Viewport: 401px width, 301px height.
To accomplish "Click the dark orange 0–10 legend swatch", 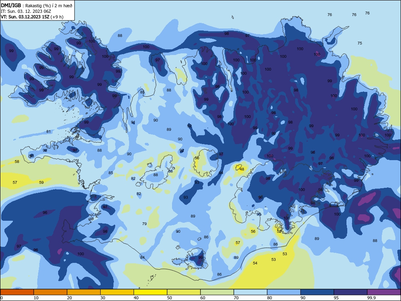I will [x=17, y=292].
